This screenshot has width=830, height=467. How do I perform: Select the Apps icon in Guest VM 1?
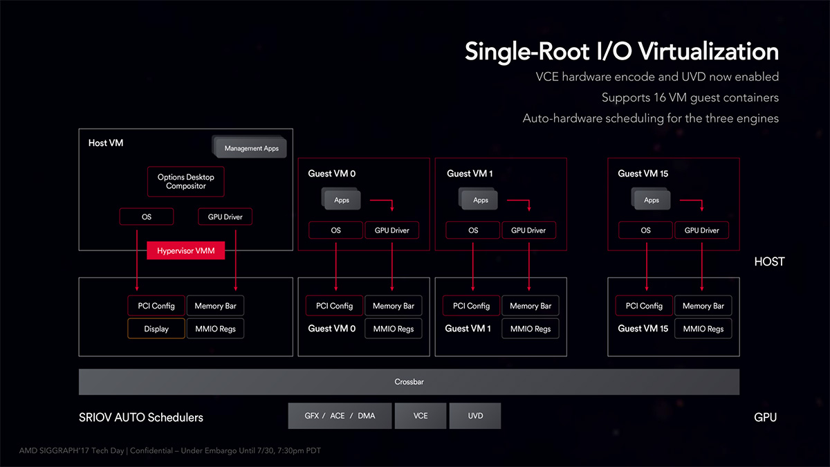(x=479, y=199)
